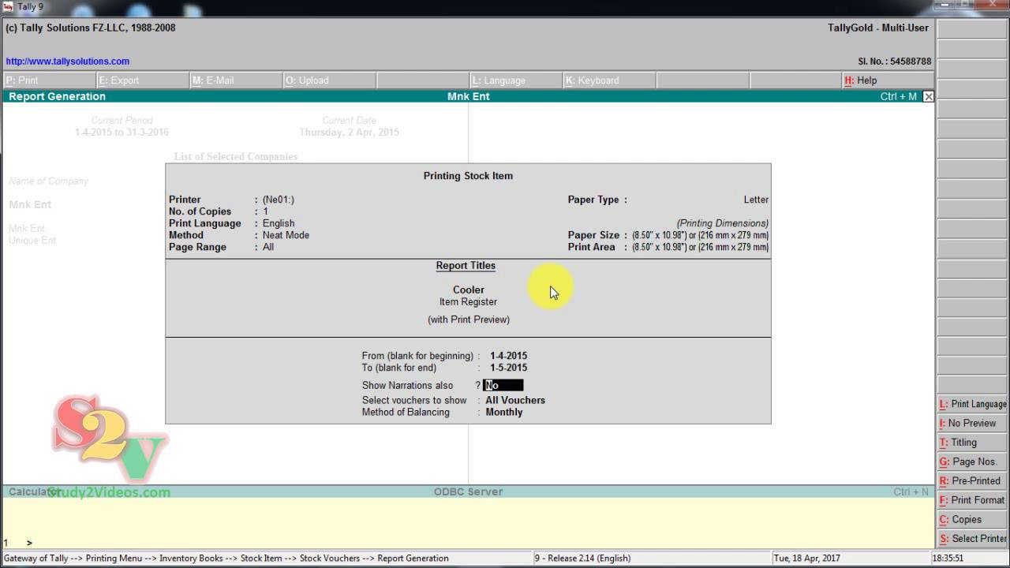Click the Gateway of Tally breadcrumb path
The height and width of the screenshot is (568, 1010).
pyautogui.click(x=226, y=558)
